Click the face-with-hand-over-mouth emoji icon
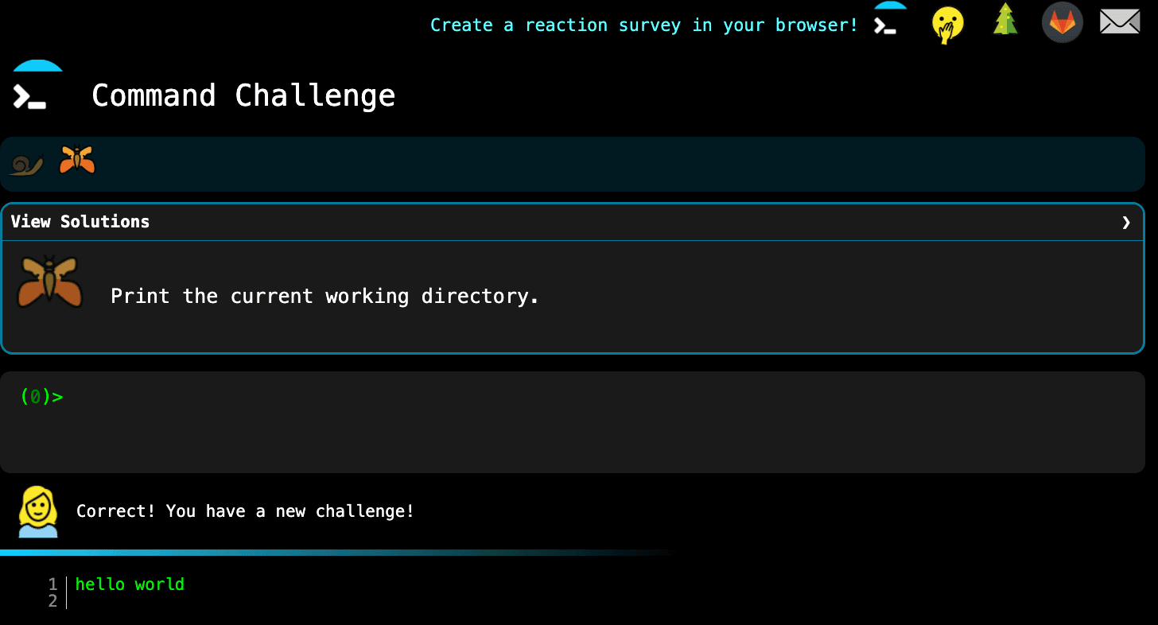The height and width of the screenshot is (625, 1158). pyautogui.click(x=947, y=25)
